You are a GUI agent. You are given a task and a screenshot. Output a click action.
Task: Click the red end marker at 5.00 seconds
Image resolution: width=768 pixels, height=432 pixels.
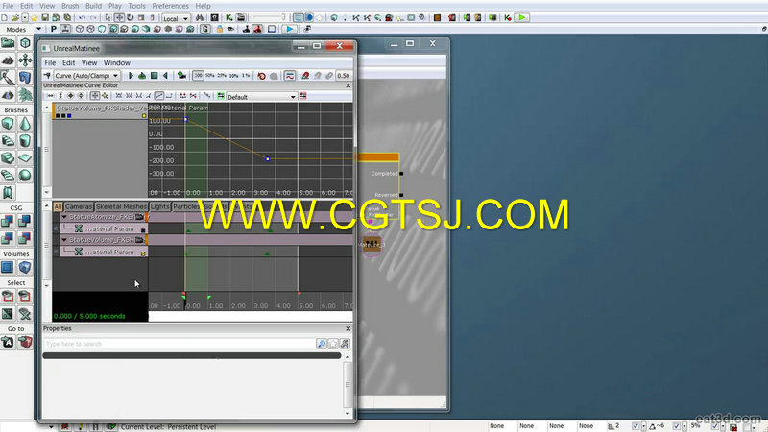click(x=299, y=294)
